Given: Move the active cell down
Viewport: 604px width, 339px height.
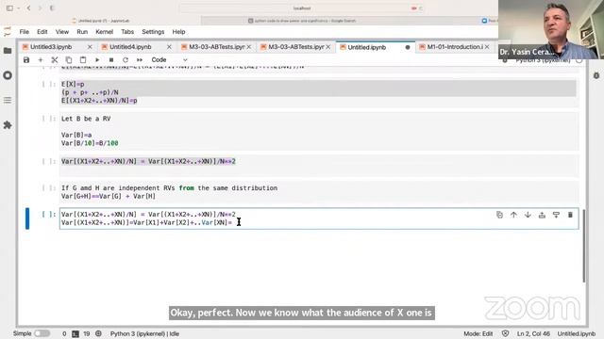Looking at the screenshot, I should point(528,215).
